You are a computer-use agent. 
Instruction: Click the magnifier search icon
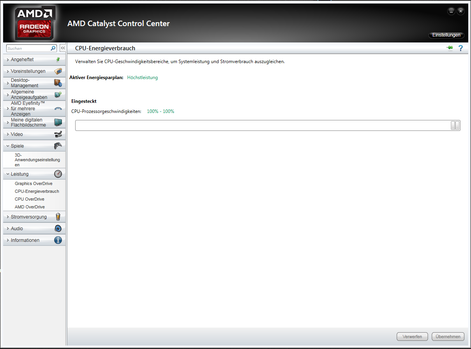pos(53,48)
